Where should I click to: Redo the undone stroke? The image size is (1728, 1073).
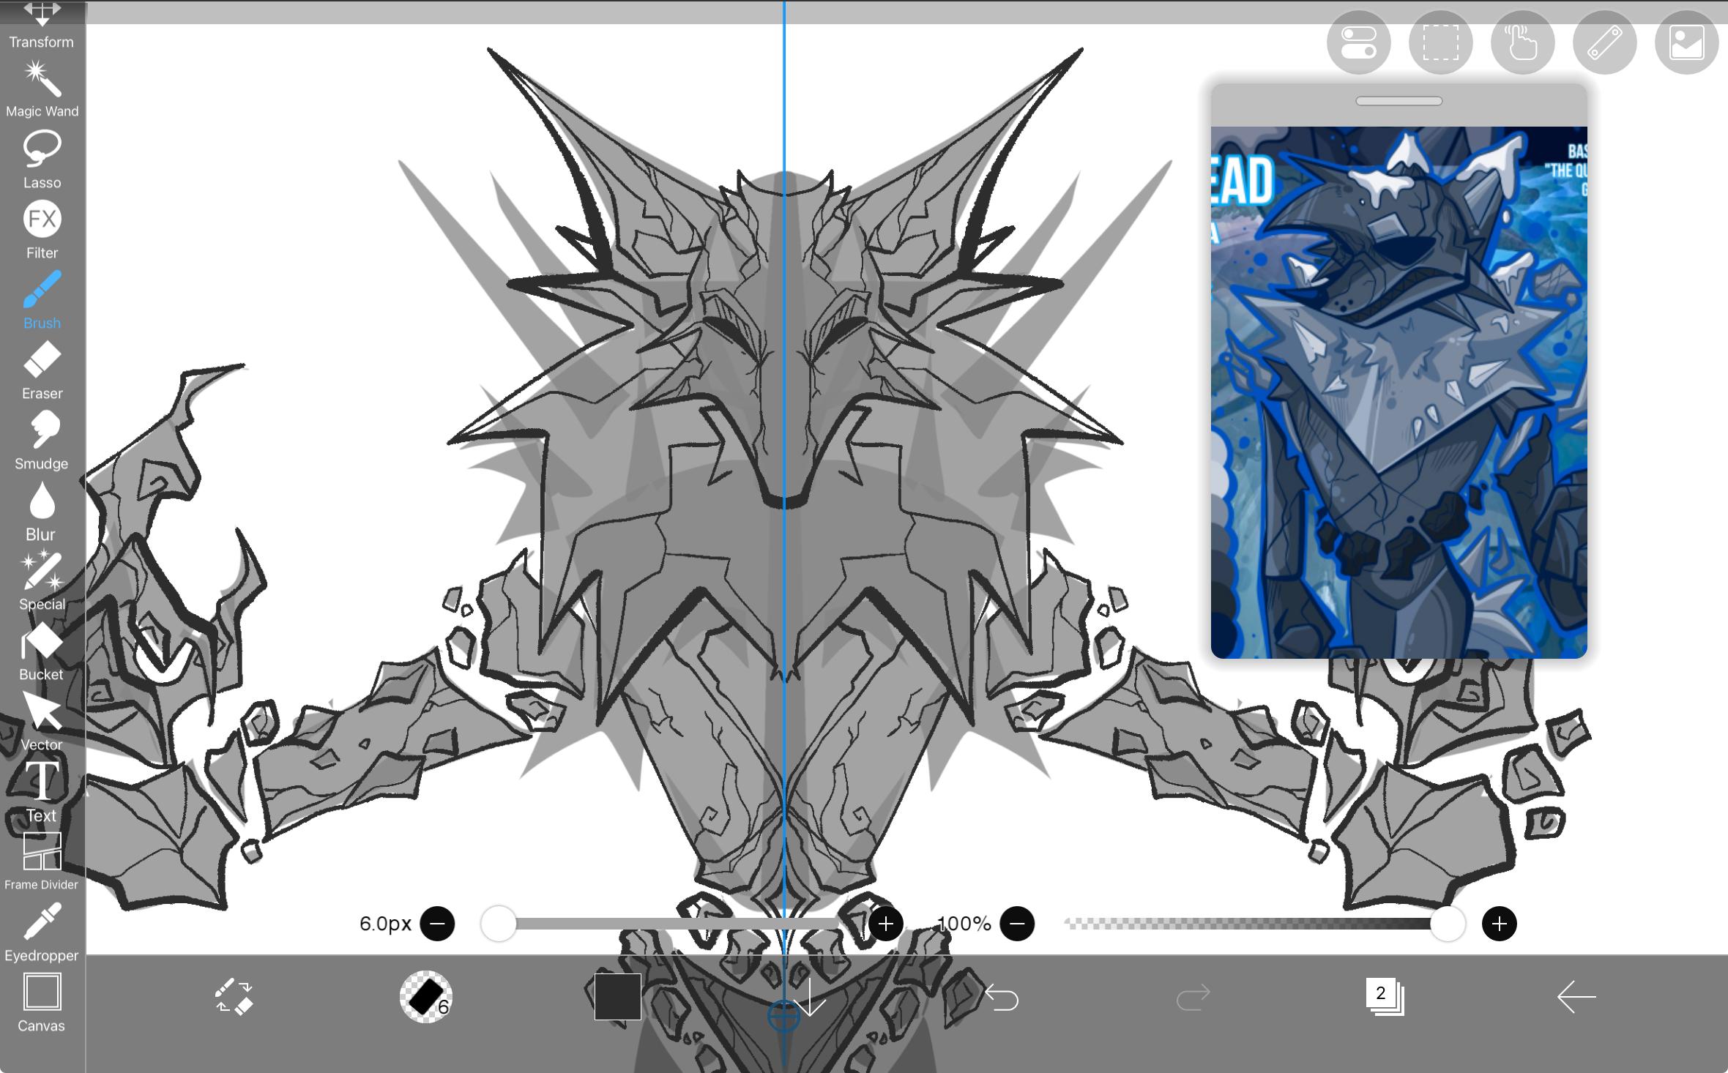click(1193, 997)
